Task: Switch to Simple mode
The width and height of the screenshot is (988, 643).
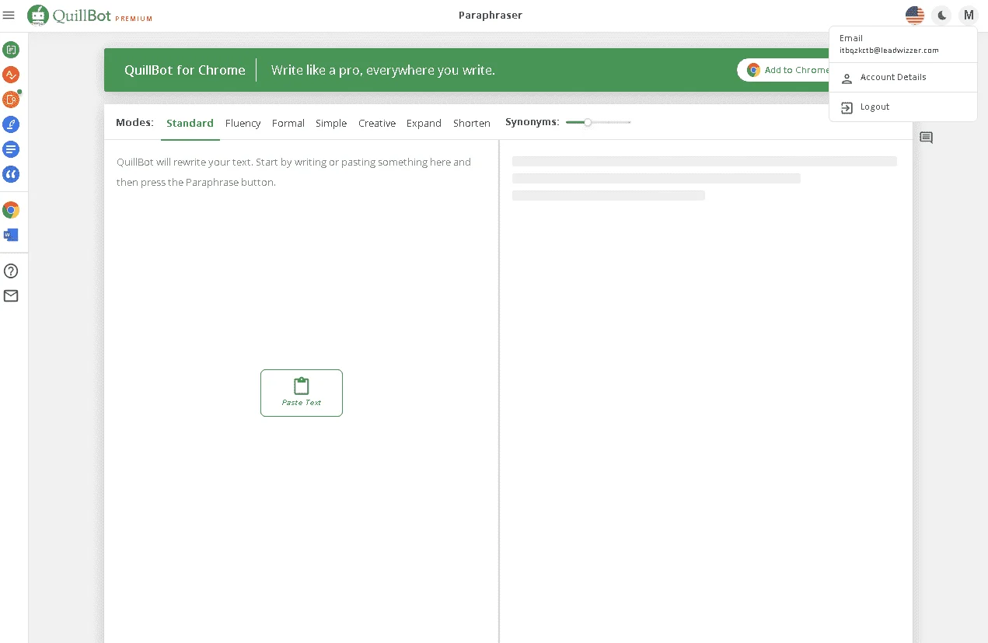Action: tap(331, 124)
